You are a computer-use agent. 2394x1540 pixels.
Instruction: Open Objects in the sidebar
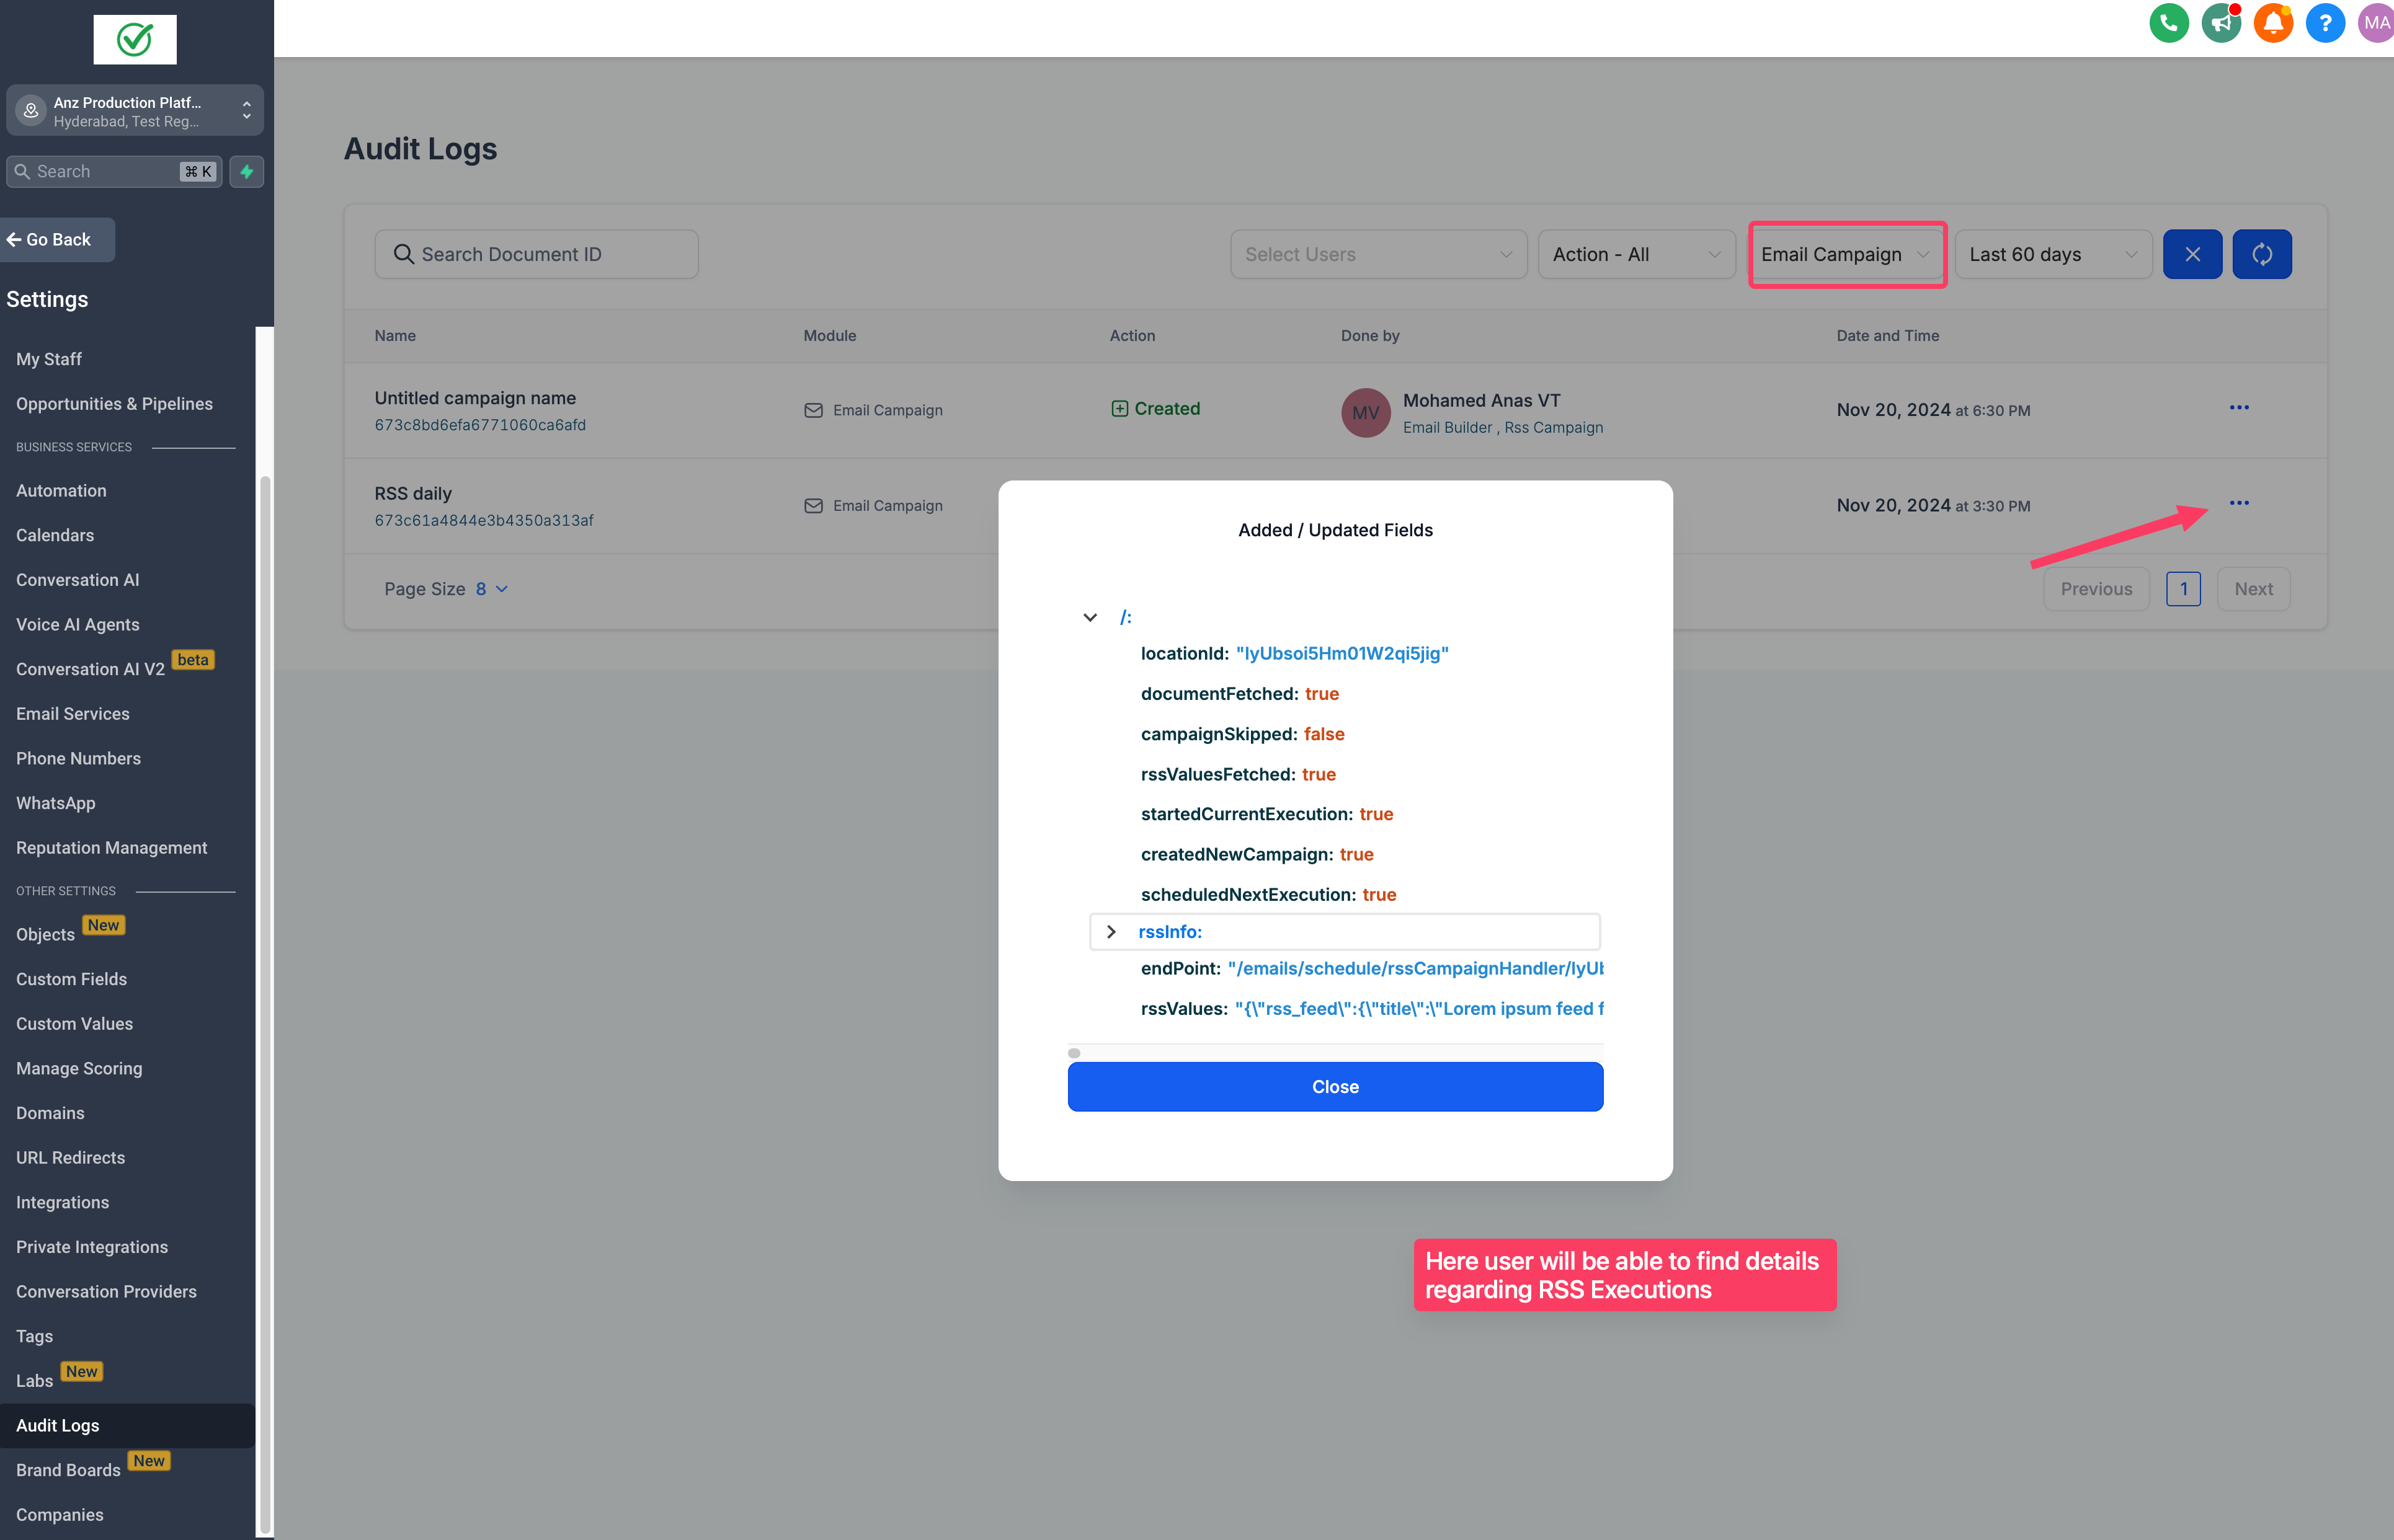point(45,935)
